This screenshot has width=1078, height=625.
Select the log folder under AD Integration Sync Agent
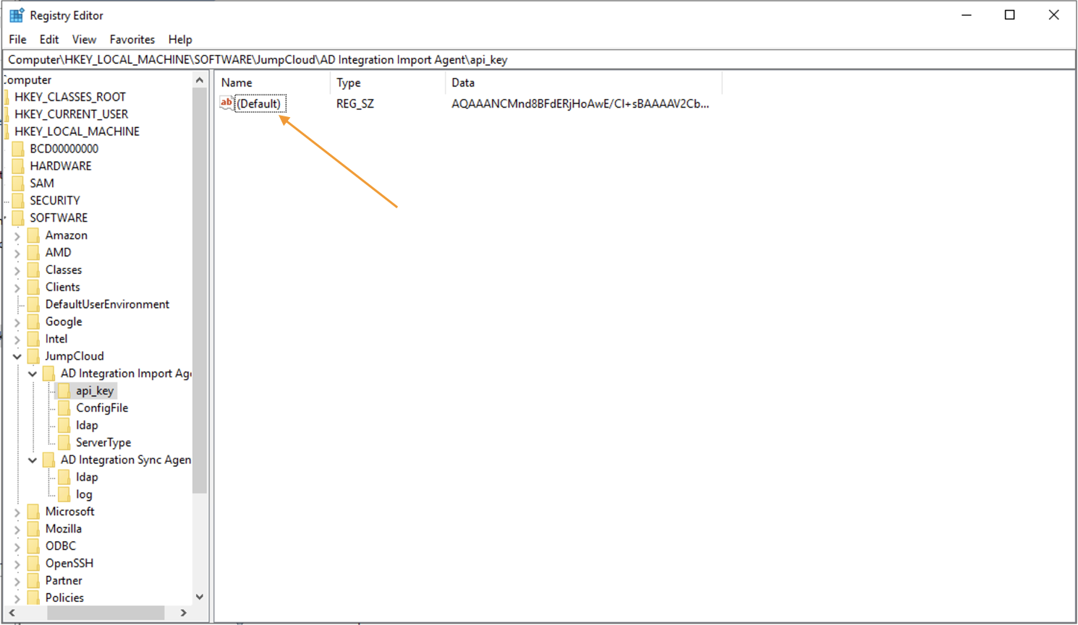(64, 493)
